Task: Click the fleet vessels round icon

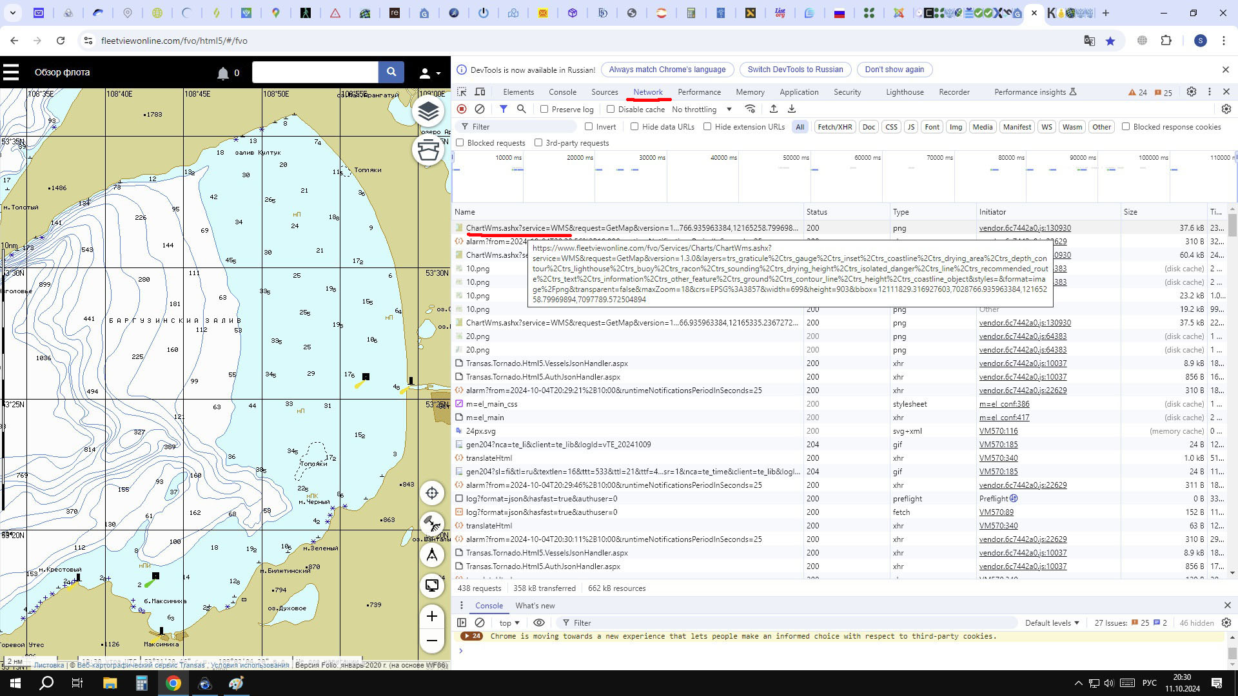Action: click(x=428, y=150)
